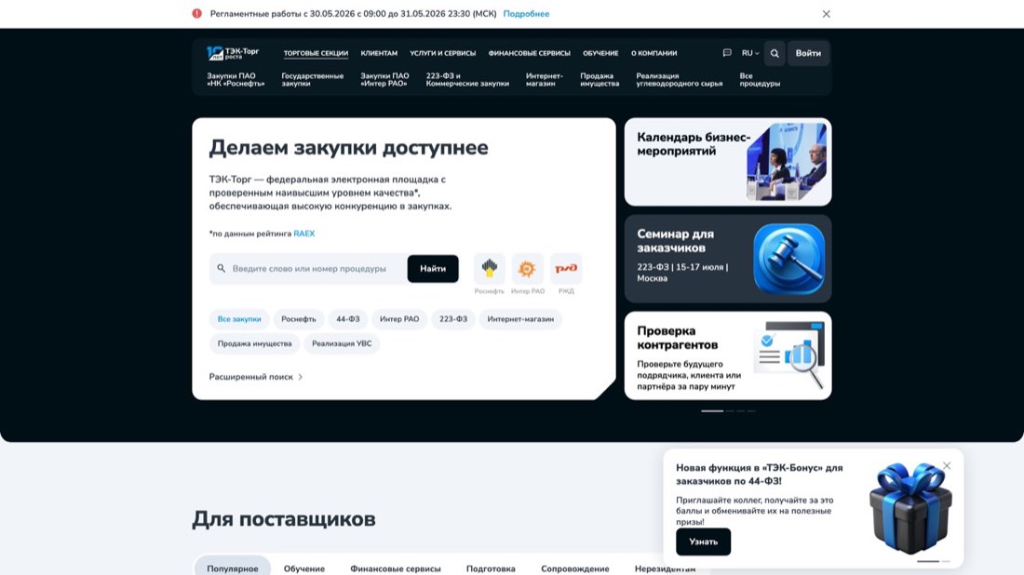This screenshot has height=575, width=1024.
Task: Switch to the Обучение tab for suppliers
Action: tap(304, 568)
